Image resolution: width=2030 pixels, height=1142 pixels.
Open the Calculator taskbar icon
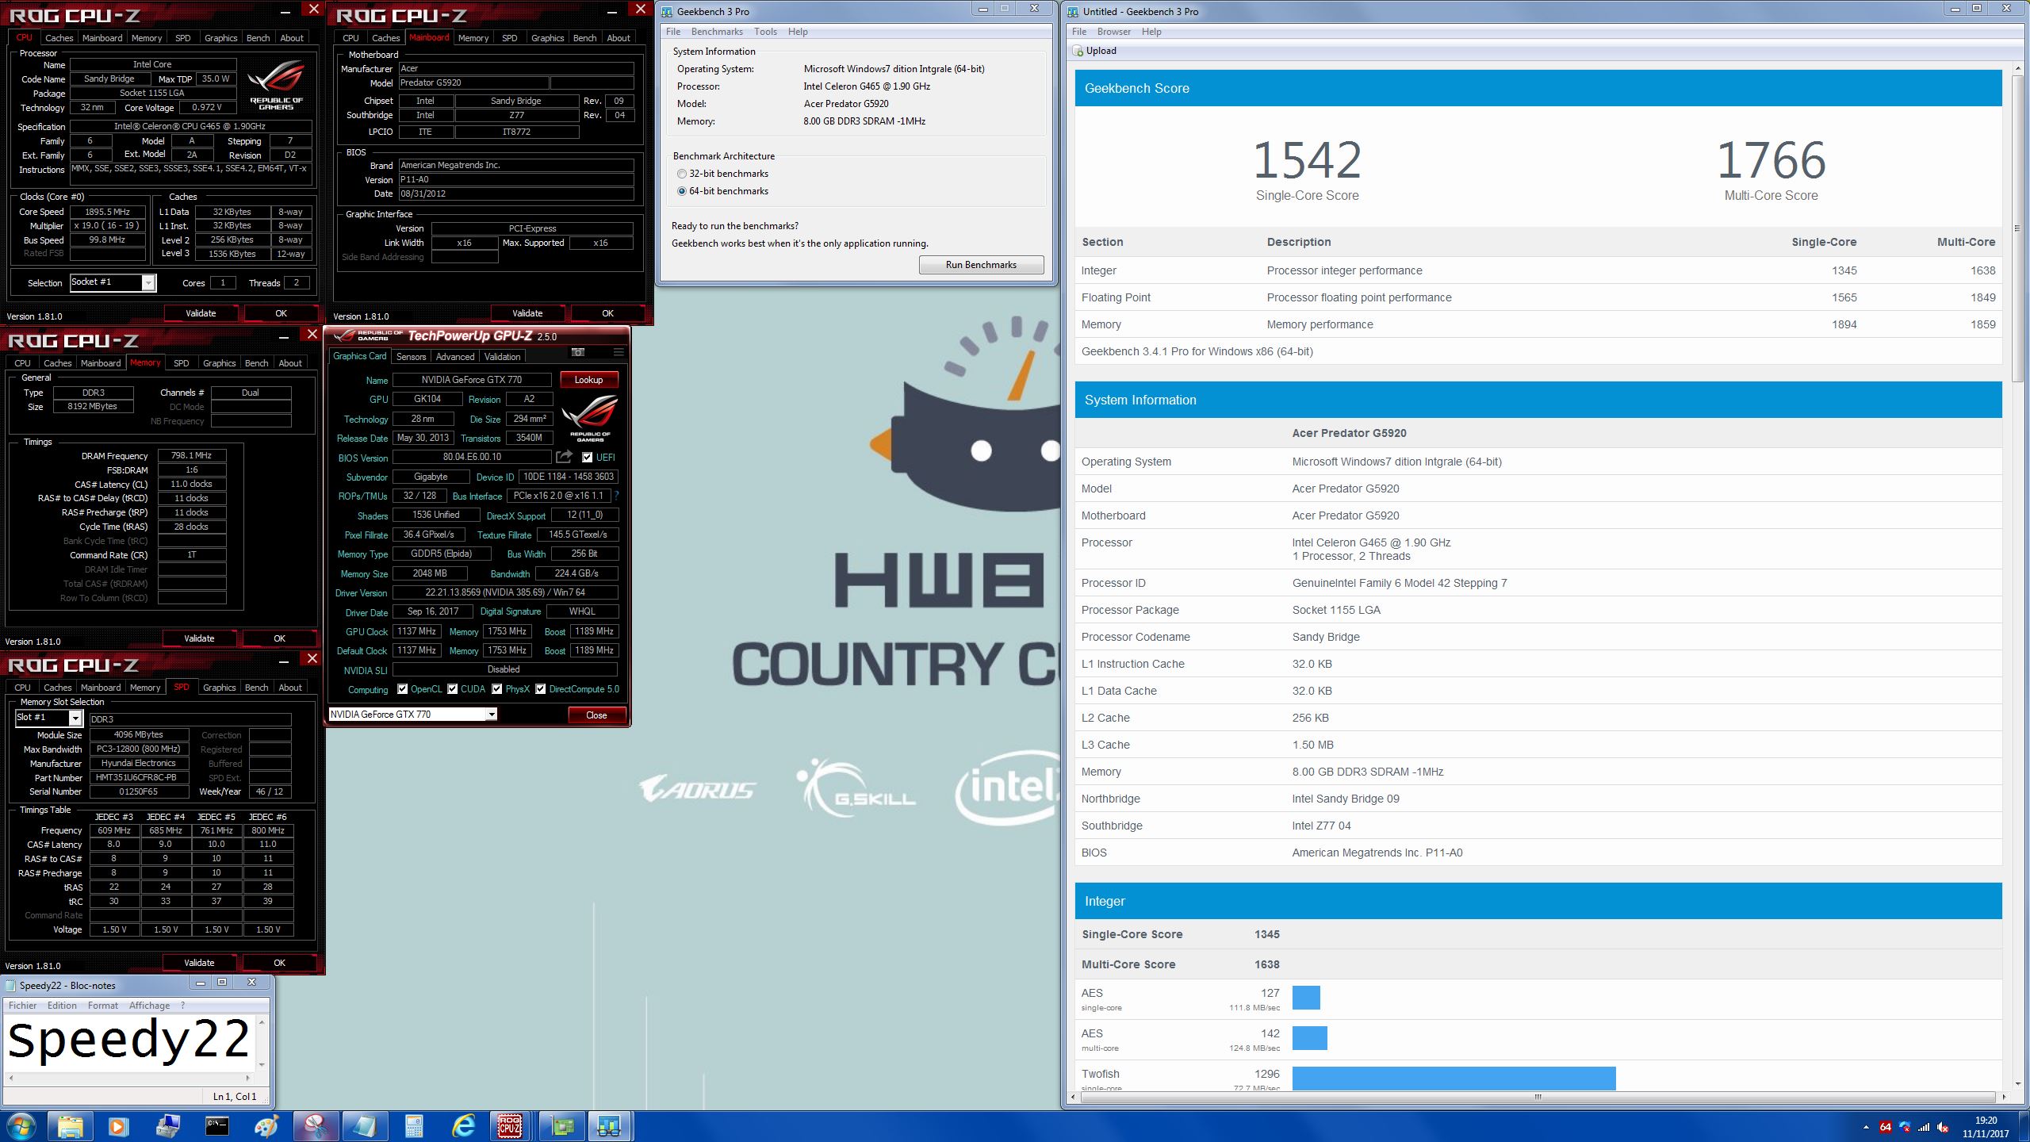click(413, 1126)
